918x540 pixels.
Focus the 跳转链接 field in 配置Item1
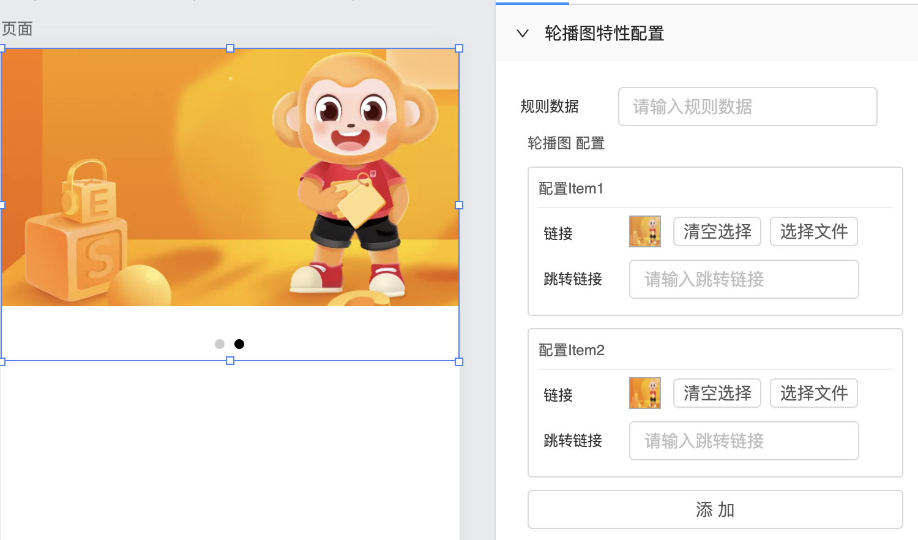coord(744,279)
